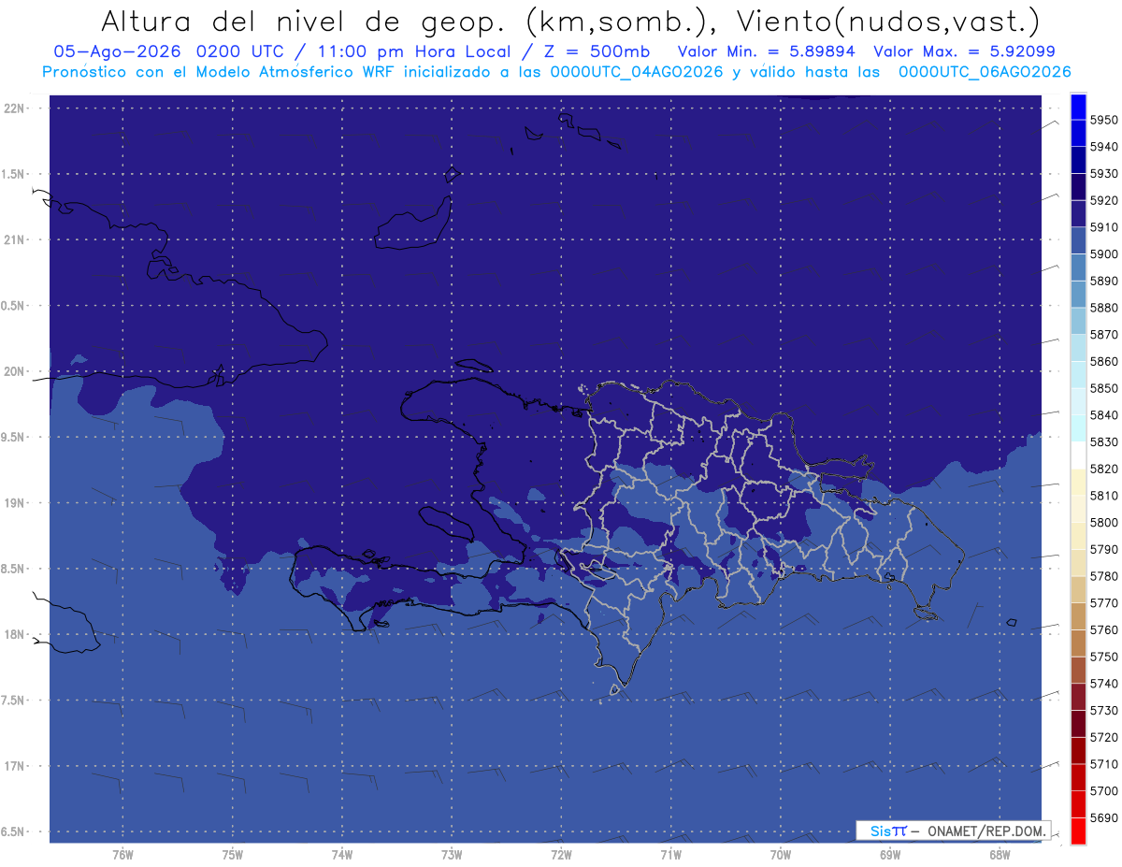Click the 5690 legend value
This screenshot has width=1122, height=867.
coord(1104,817)
